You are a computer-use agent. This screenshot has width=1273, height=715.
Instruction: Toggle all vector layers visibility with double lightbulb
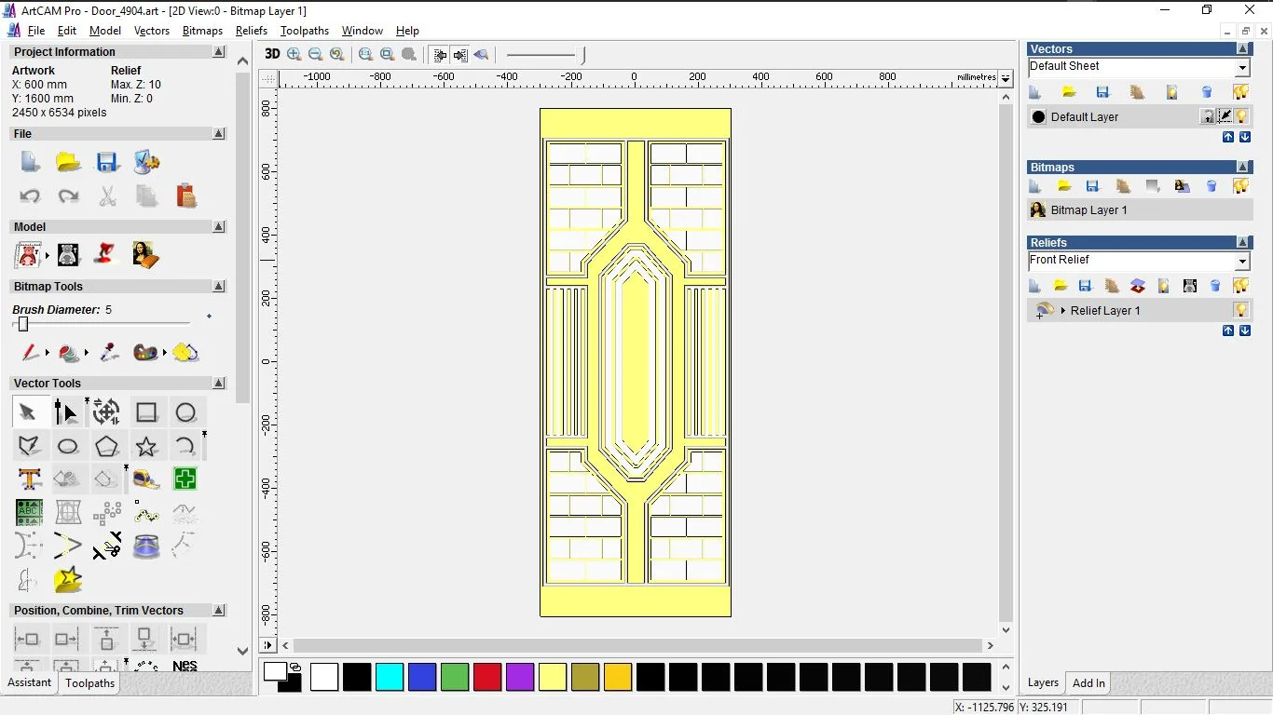1241,91
